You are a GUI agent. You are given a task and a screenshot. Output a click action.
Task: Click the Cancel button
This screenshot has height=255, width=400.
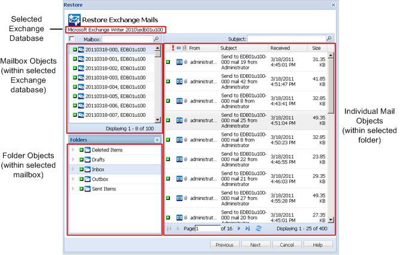(286, 244)
